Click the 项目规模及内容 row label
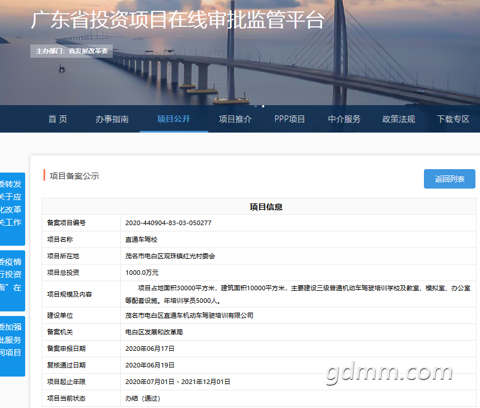Screen dimensions: 480x408 [x=69, y=294]
